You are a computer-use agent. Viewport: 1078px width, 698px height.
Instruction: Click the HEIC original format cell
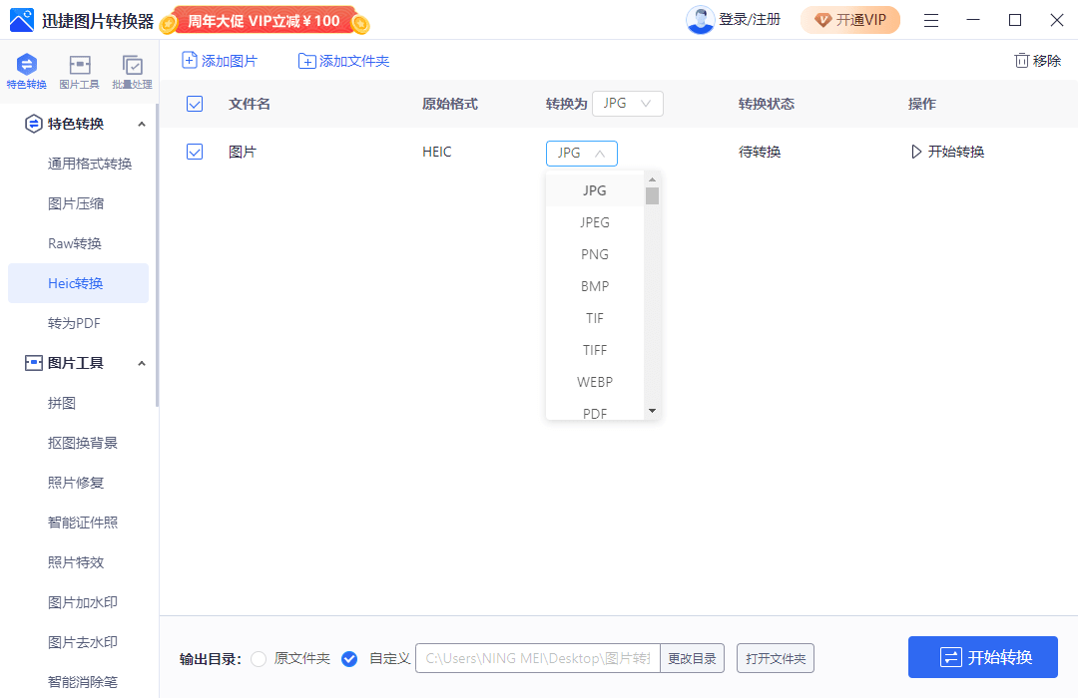tap(436, 152)
